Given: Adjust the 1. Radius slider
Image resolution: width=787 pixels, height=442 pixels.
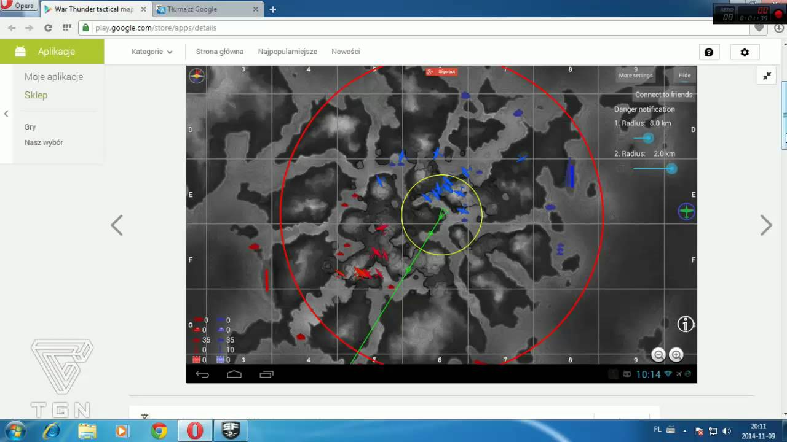Looking at the screenshot, I should point(647,138).
